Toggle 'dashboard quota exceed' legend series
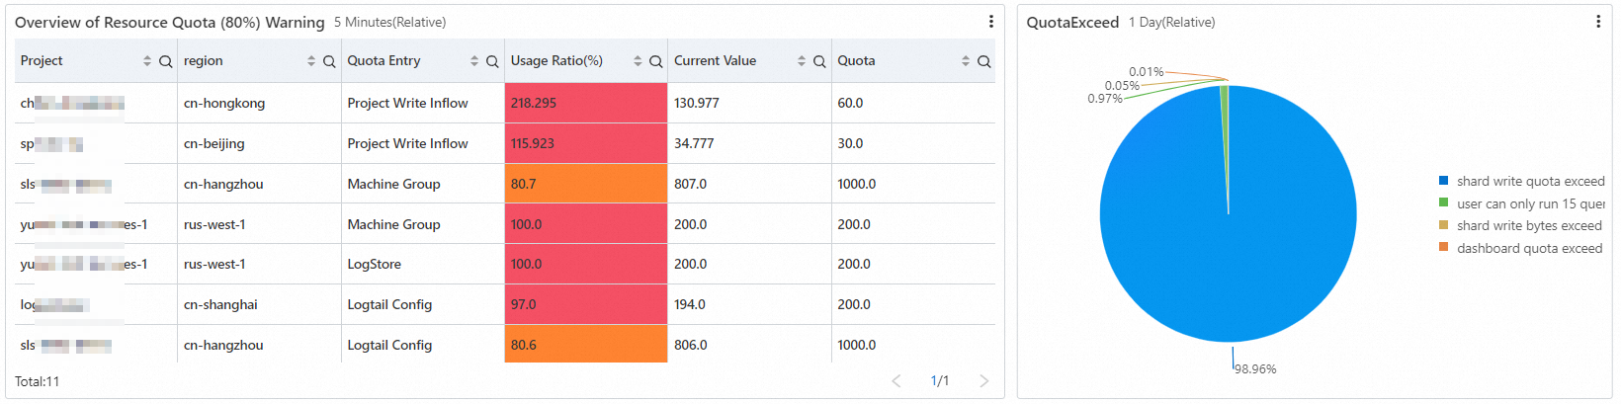This screenshot has height=404, width=1621. click(1528, 248)
